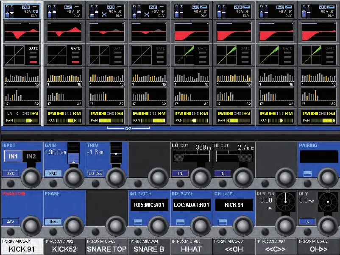
Task: Open the SNARE TOP gate dynamics display
Action: [x=107, y=55]
